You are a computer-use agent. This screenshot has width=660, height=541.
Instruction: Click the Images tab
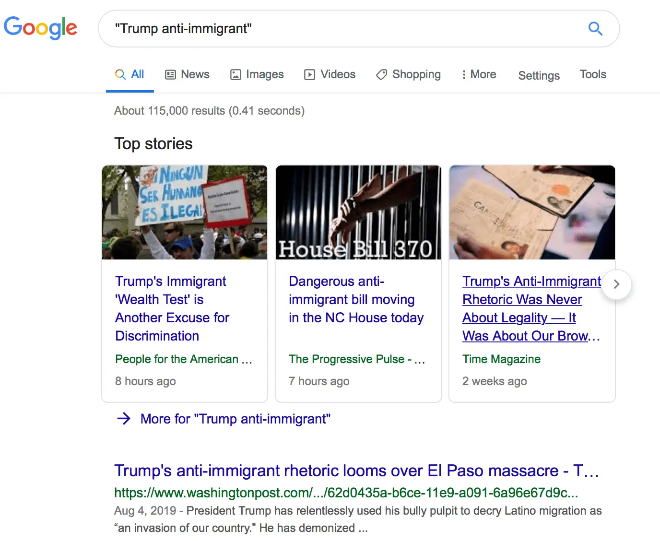[257, 74]
